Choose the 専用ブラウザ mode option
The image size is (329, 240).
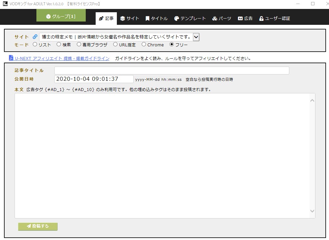79,44
